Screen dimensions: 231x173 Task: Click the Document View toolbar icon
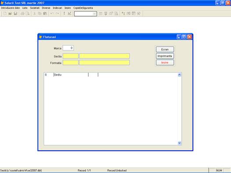[x=116, y=14]
